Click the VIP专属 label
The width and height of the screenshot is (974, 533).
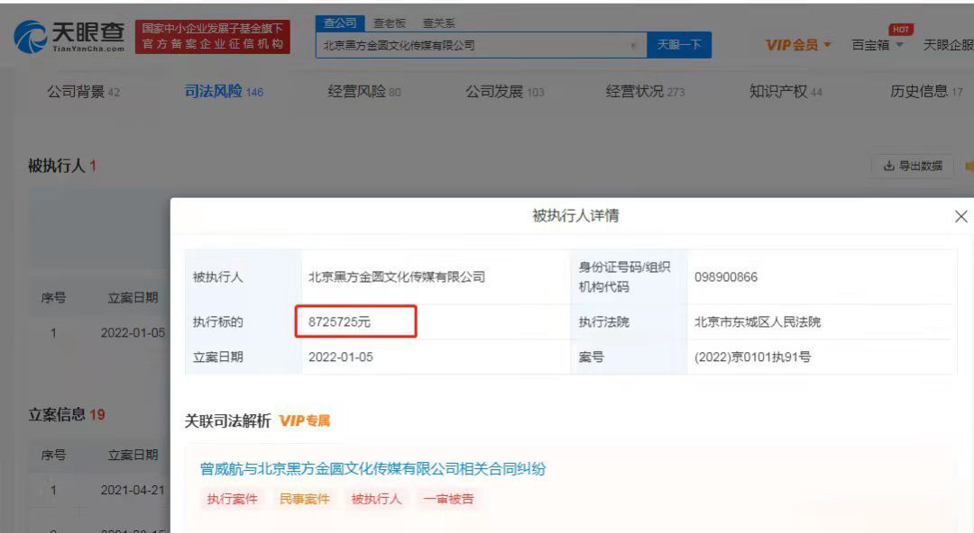(305, 420)
